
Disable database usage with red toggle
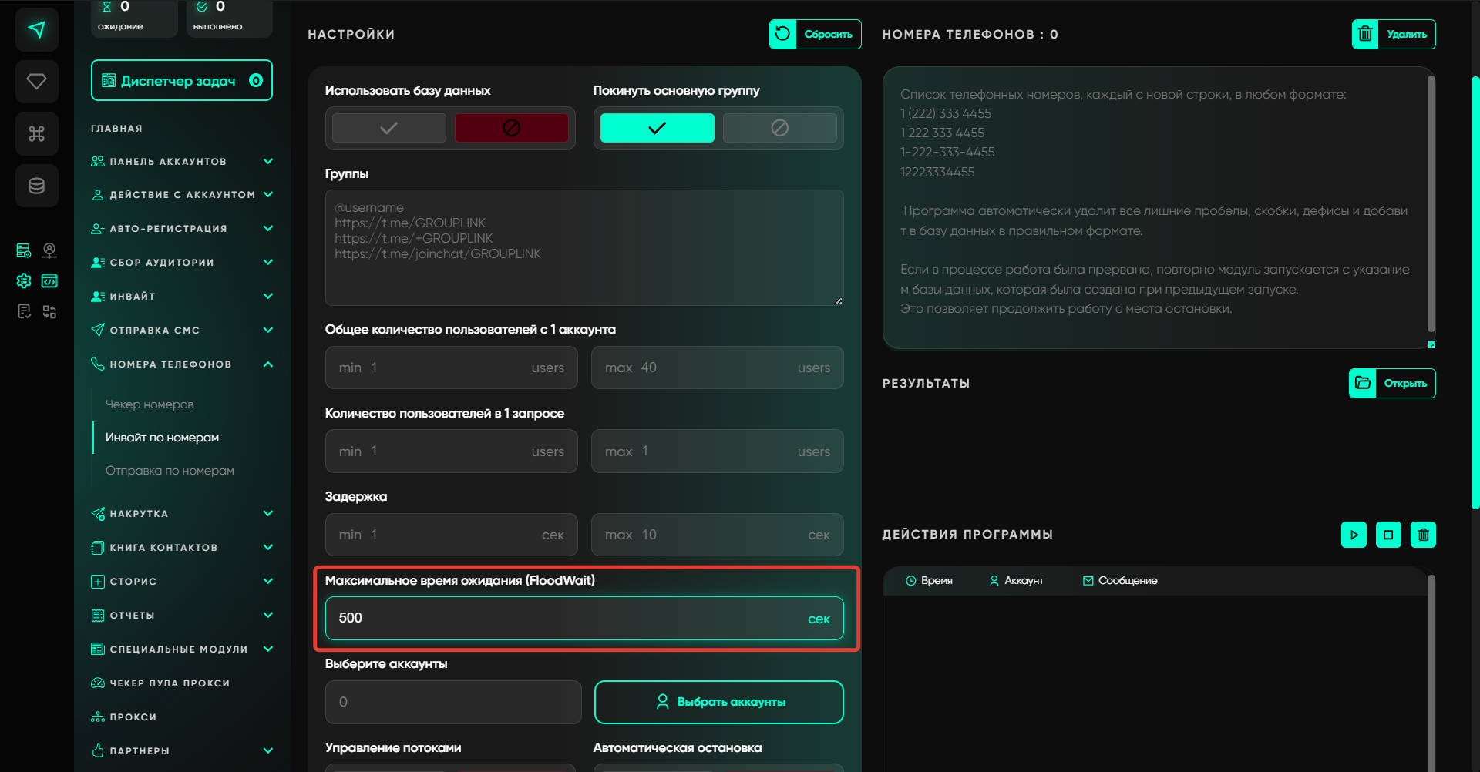[511, 128]
